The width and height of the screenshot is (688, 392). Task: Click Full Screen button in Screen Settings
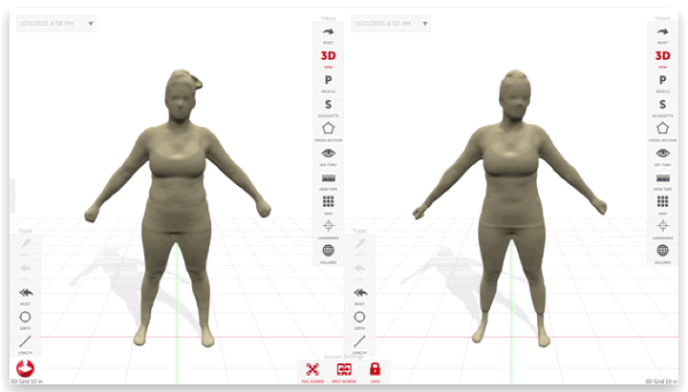312,369
